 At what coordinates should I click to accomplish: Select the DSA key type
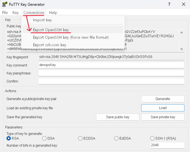point(49,138)
